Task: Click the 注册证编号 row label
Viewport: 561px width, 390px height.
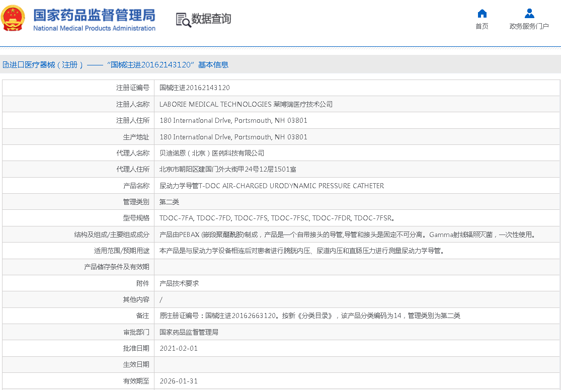Action: pyautogui.click(x=133, y=88)
